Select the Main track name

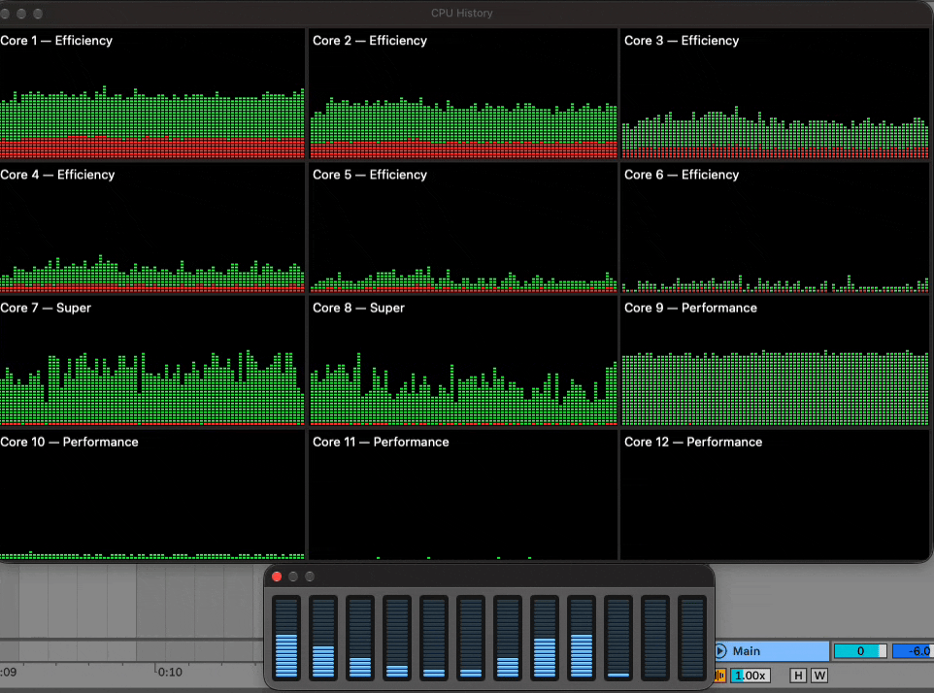point(746,650)
